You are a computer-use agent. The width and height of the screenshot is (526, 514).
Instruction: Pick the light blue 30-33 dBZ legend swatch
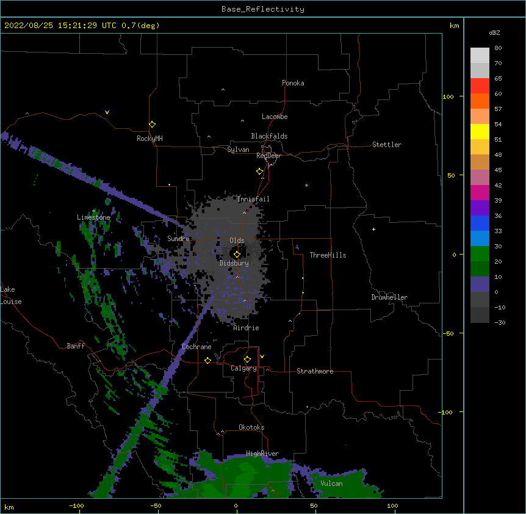pos(480,238)
